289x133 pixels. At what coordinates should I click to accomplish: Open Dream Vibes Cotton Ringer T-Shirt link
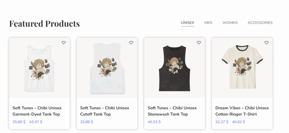coord(242,111)
